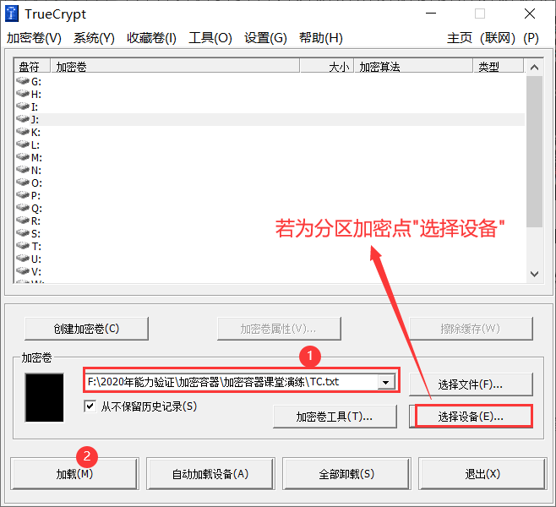
Task: Click the drive icon for M:
Action: pyautogui.click(x=23, y=157)
